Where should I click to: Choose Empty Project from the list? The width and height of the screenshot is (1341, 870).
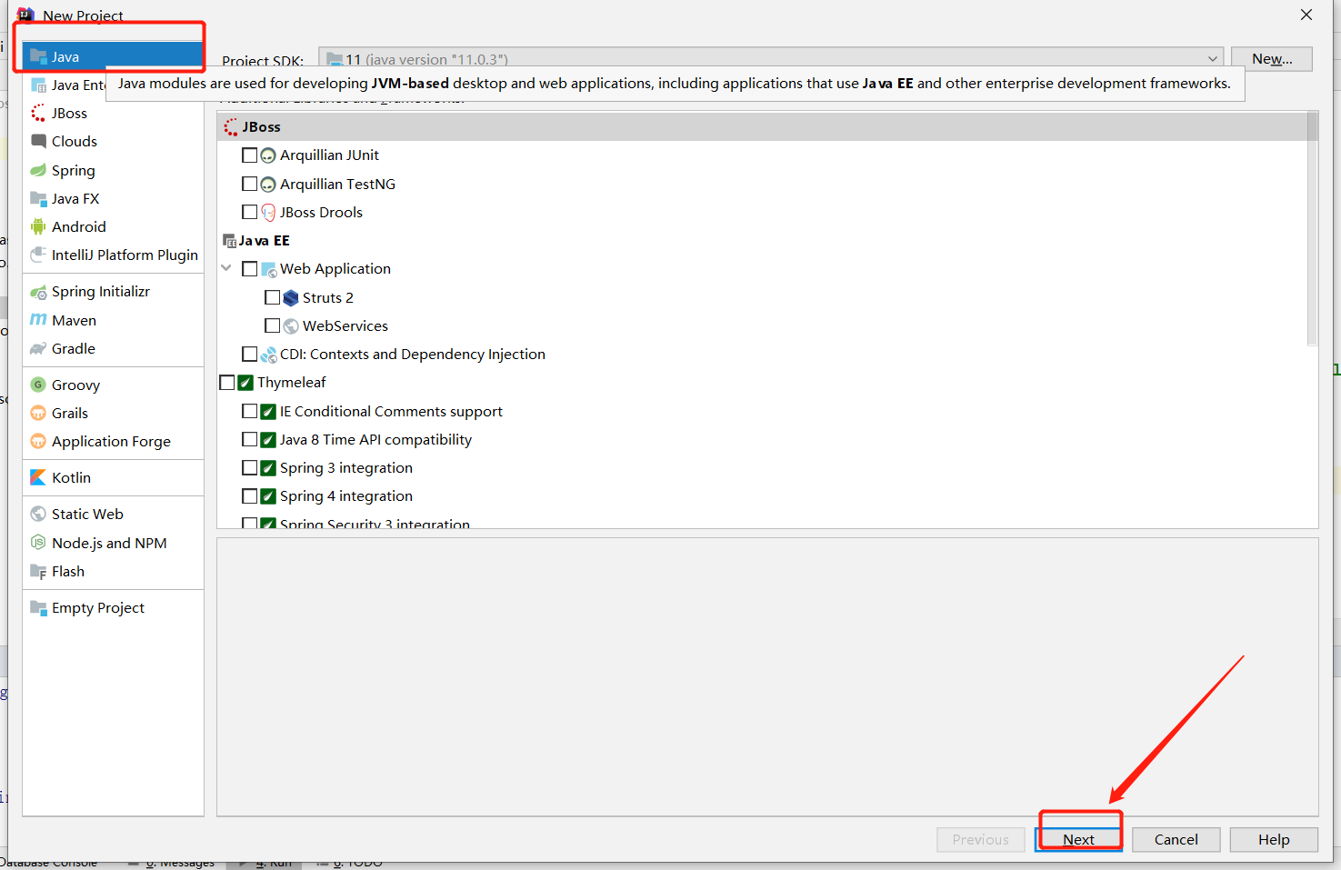click(113, 607)
